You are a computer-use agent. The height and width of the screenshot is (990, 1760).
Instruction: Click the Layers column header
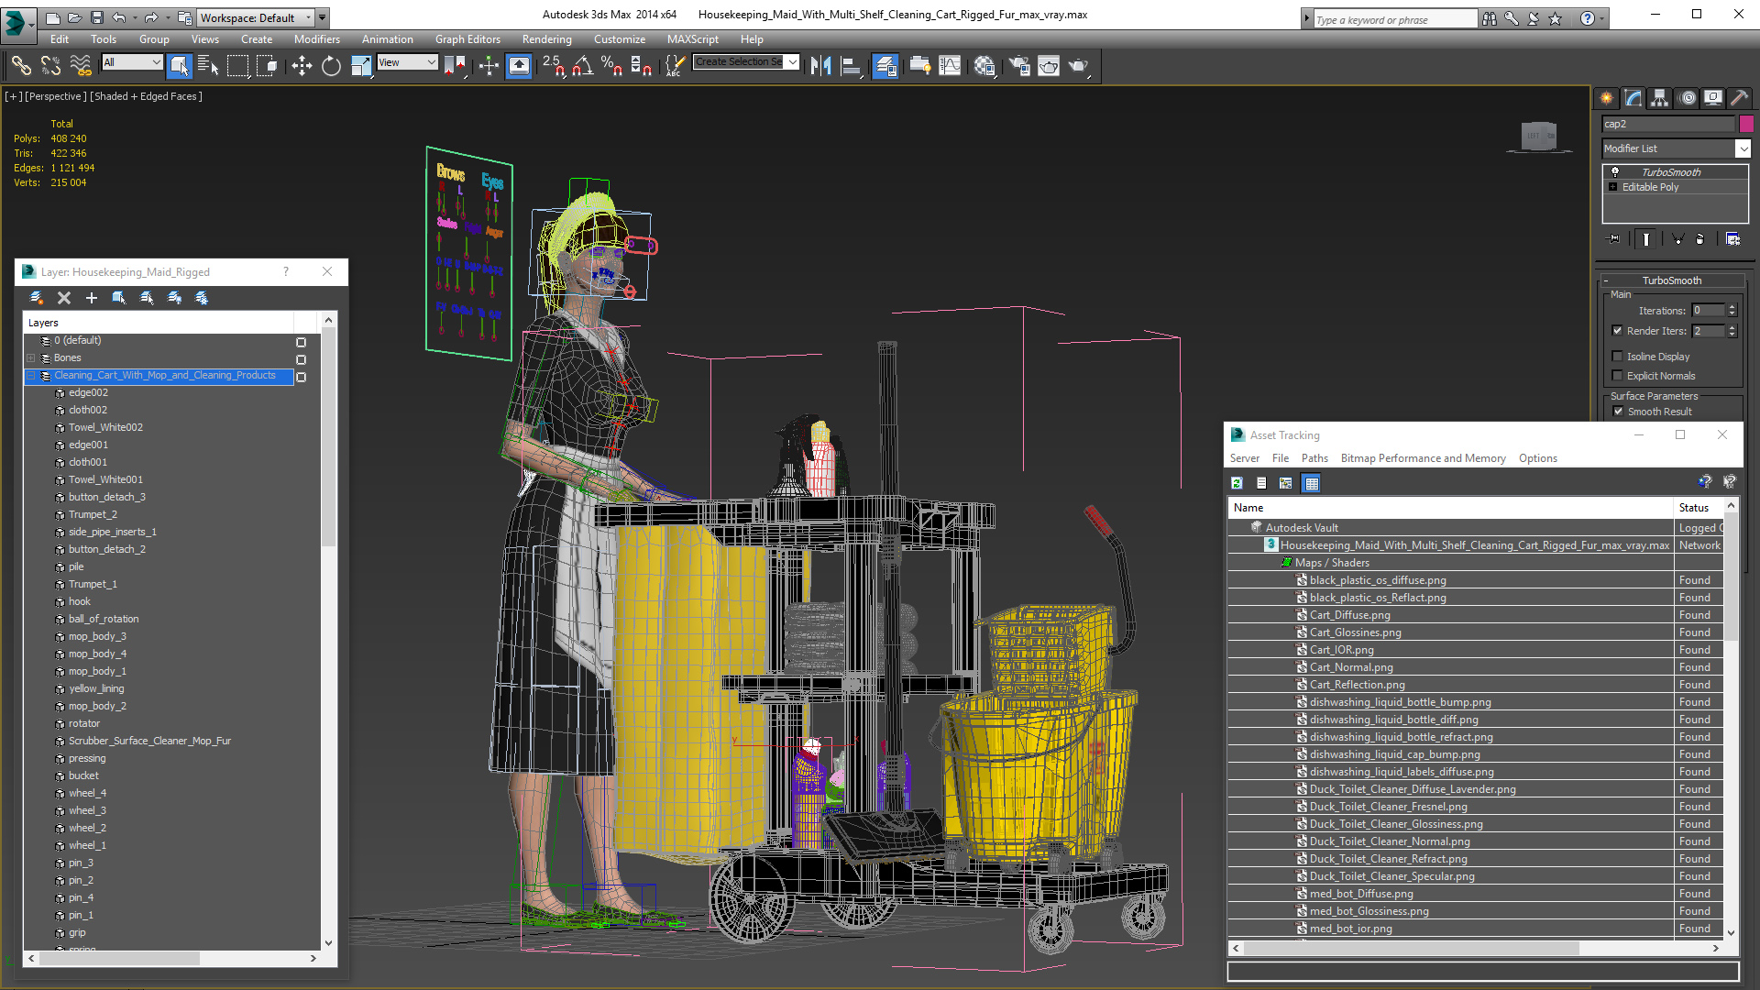pyautogui.click(x=158, y=323)
